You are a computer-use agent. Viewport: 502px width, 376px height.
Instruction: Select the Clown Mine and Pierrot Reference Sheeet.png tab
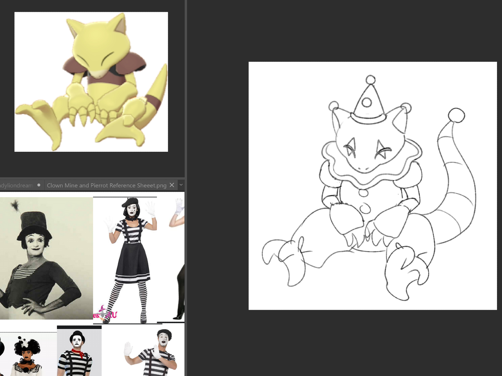(x=107, y=185)
